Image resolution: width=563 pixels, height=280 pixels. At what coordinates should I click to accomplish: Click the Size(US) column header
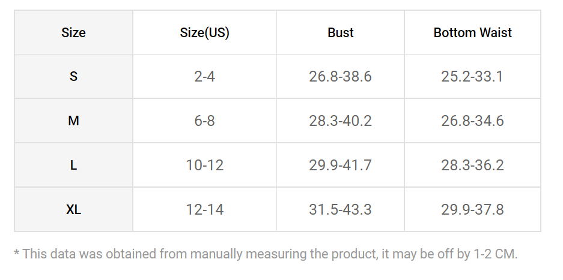(x=205, y=32)
